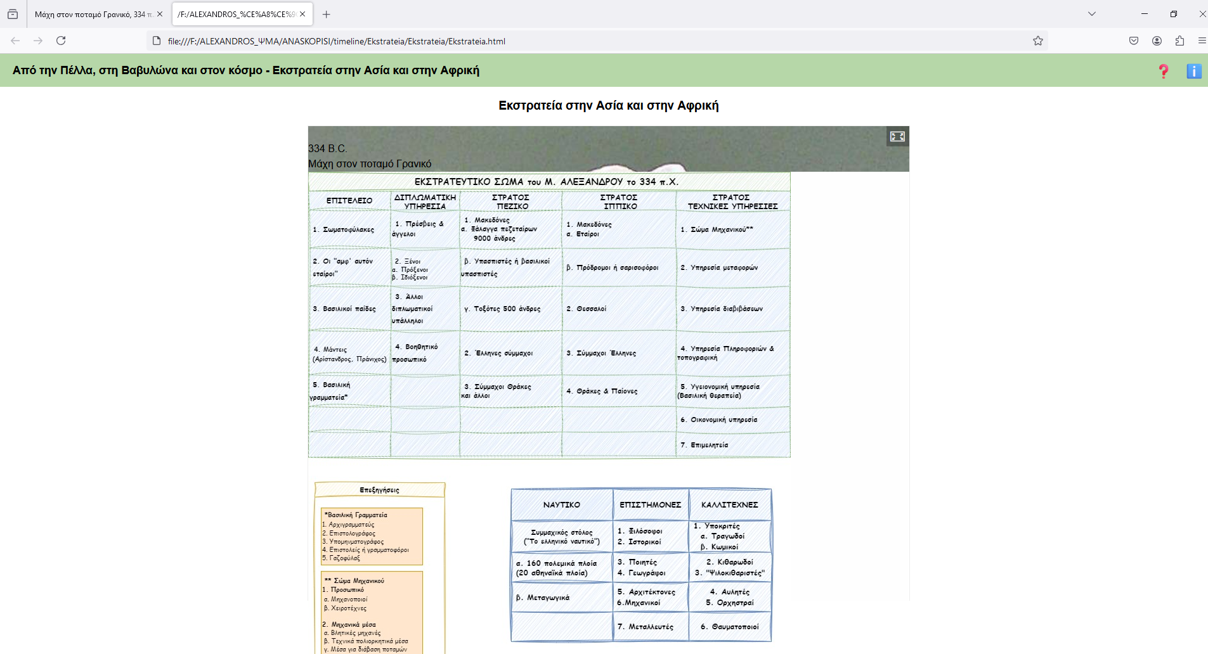Open help with the red question mark
This screenshot has height=654, width=1208.
coord(1164,71)
